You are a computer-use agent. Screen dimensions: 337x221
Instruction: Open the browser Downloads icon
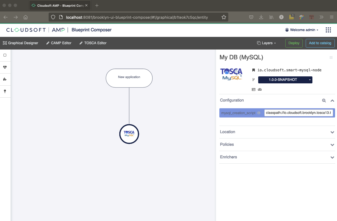[261, 17]
